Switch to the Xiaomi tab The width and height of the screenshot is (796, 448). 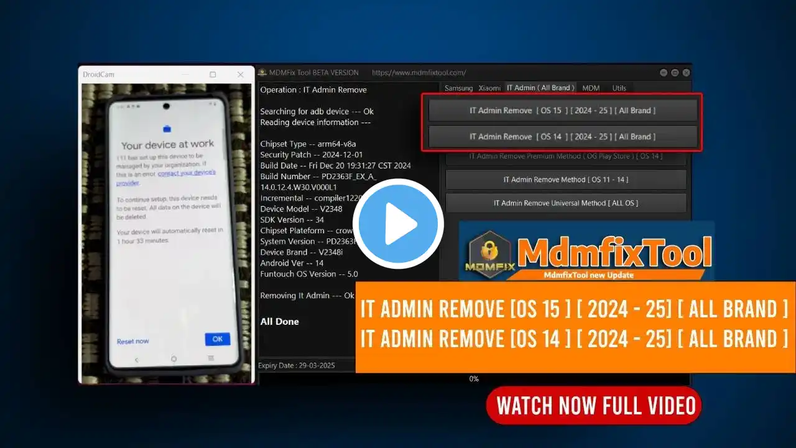coord(489,88)
